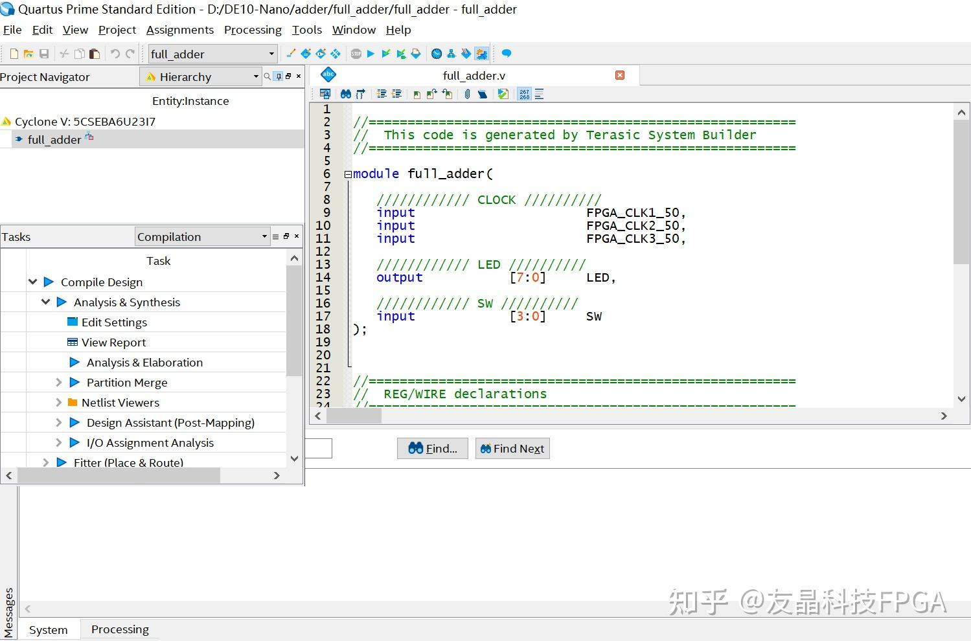Click the View Report task link
The image size is (971, 641).
click(114, 342)
